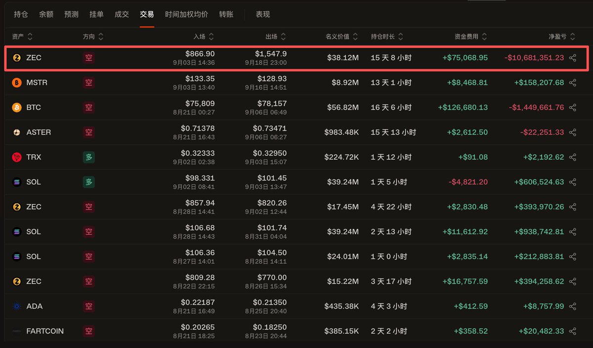Switch to the 转账 tab

(x=226, y=14)
